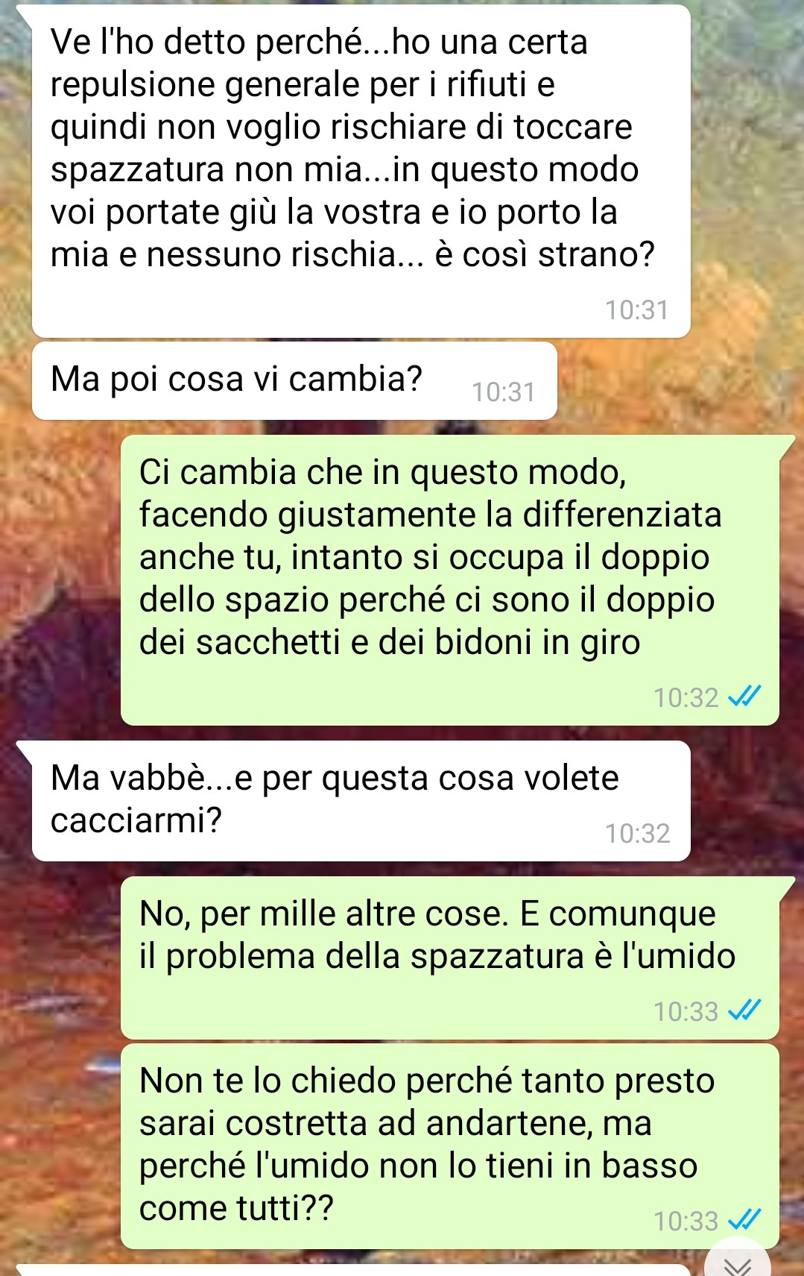Select the "No, per mille altre cose" bubble
The width and height of the screenshot is (804, 1276).
point(450,958)
